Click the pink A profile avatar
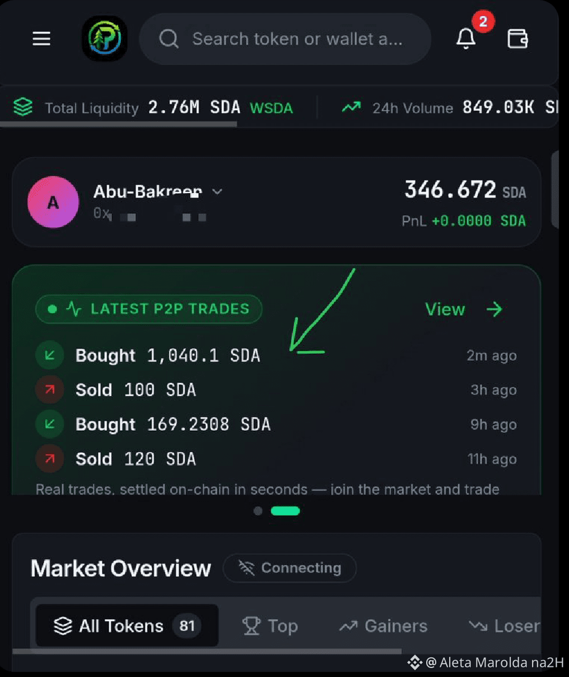 53,202
